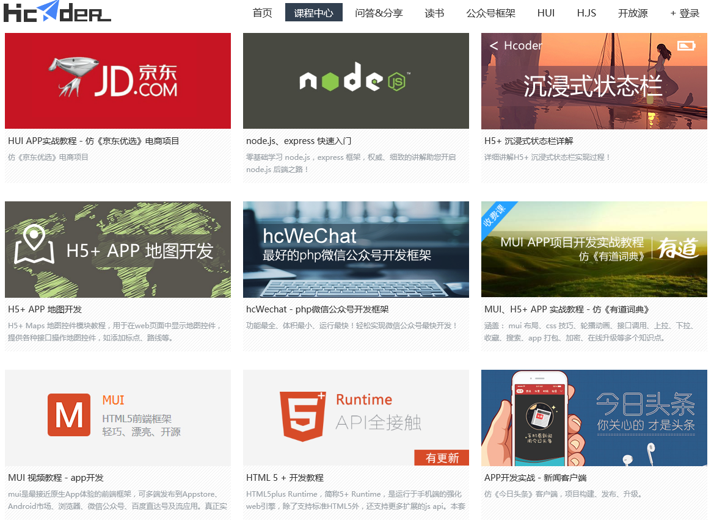Click the battery icon in 沉浸式状态栏 thumbnail
Viewport: 714px width, 529px height.
(687, 46)
